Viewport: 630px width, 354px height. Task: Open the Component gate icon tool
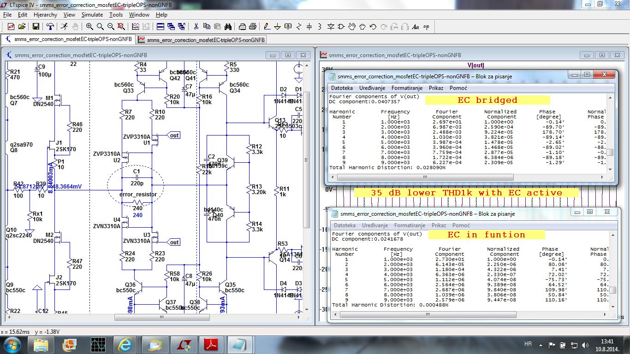[341, 27]
